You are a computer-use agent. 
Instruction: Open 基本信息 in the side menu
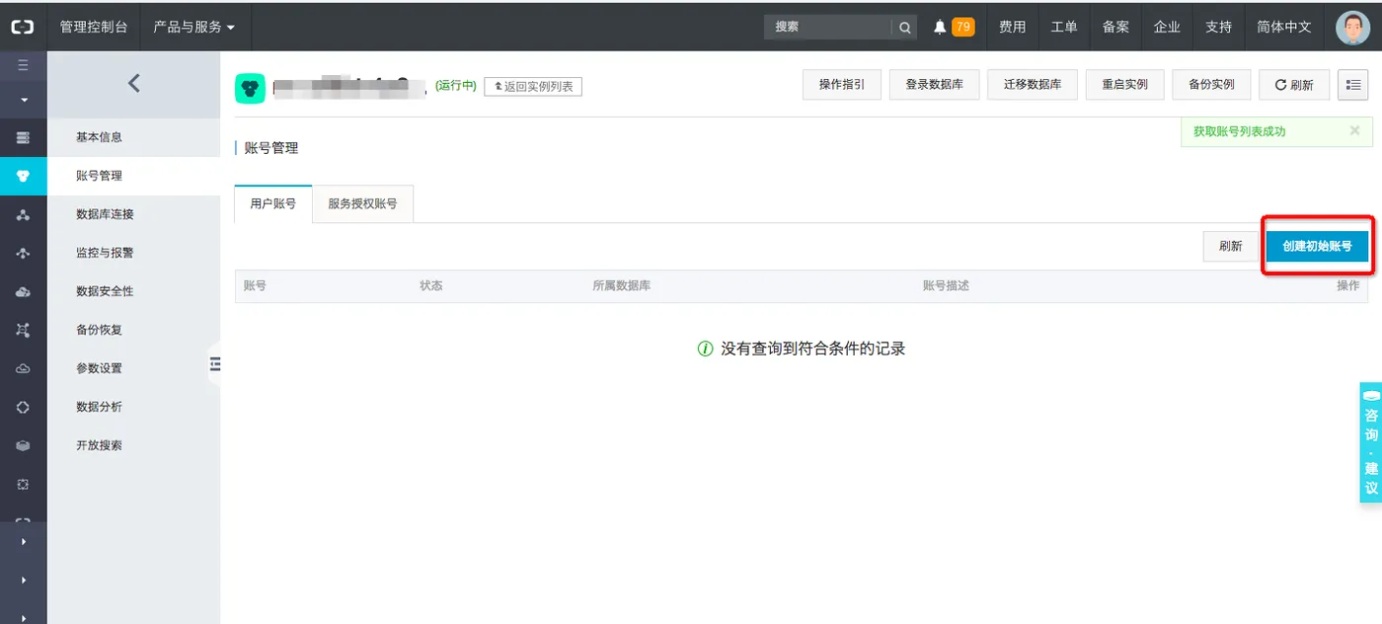[x=133, y=137]
